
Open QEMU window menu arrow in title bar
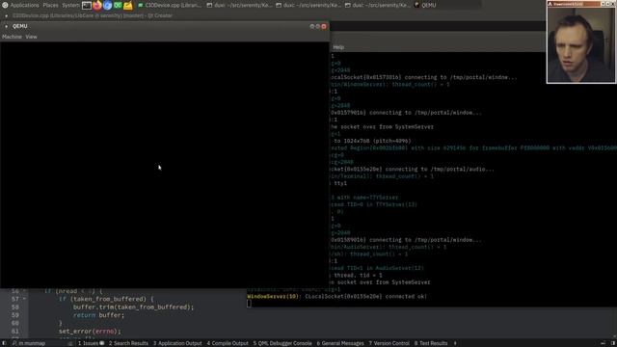point(7,26)
